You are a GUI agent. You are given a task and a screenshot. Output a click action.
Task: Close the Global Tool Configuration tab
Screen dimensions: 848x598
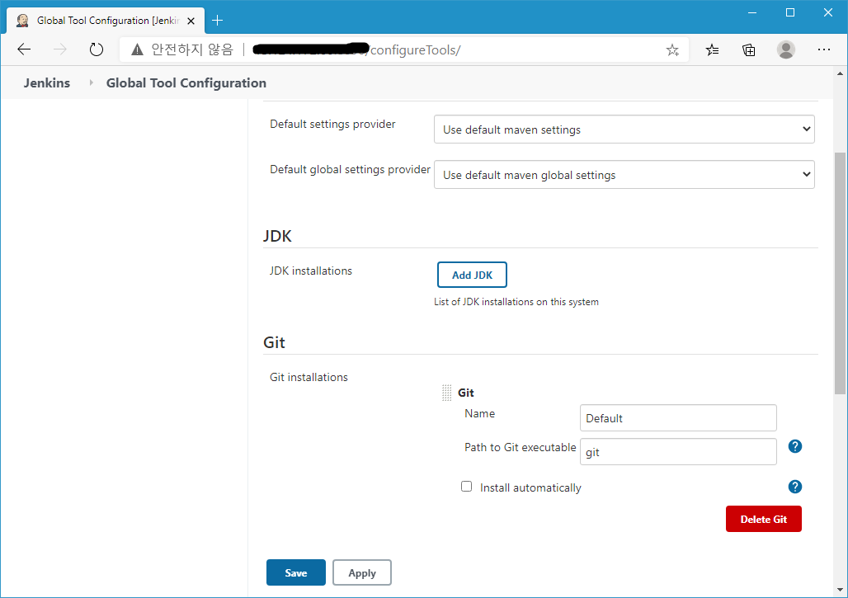click(x=191, y=21)
